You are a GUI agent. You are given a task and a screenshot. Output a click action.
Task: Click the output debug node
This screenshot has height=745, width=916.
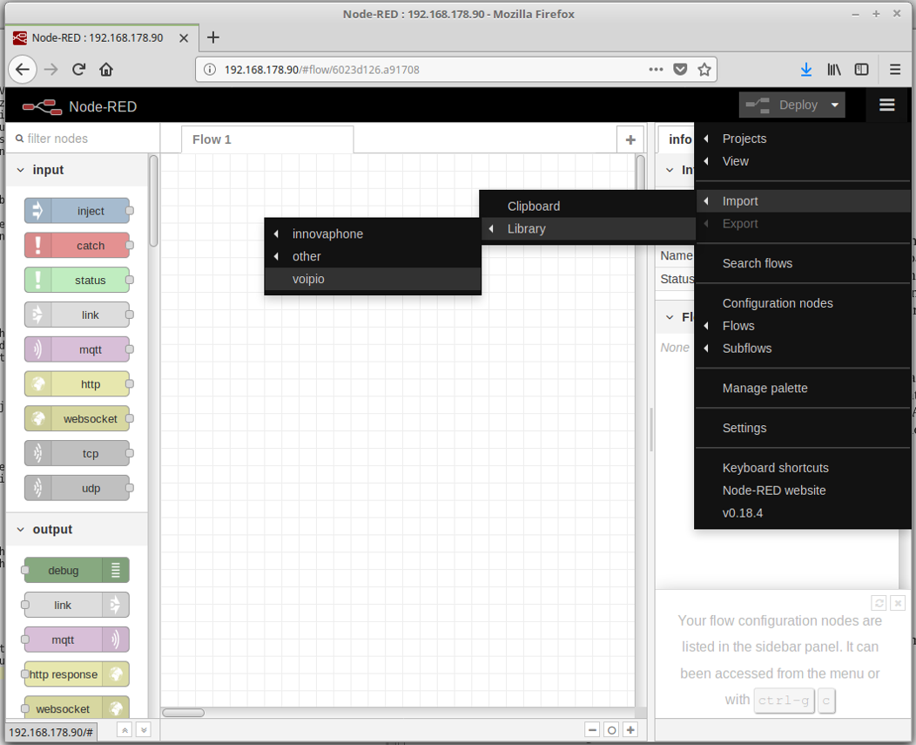point(76,571)
